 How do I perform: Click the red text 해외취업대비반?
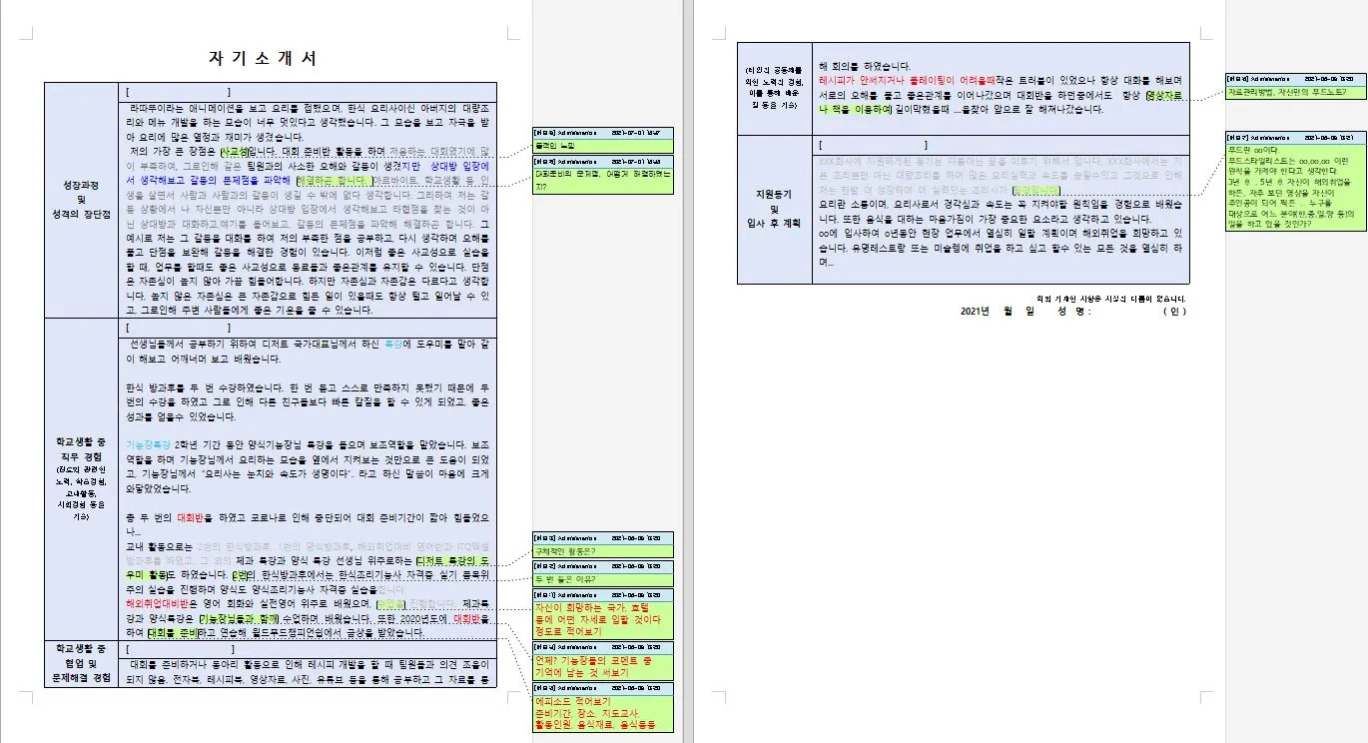tap(162, 604)
